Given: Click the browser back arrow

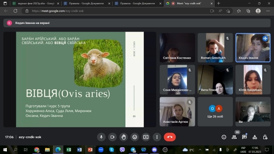Looking at the screenshot, I should point(6,11).
